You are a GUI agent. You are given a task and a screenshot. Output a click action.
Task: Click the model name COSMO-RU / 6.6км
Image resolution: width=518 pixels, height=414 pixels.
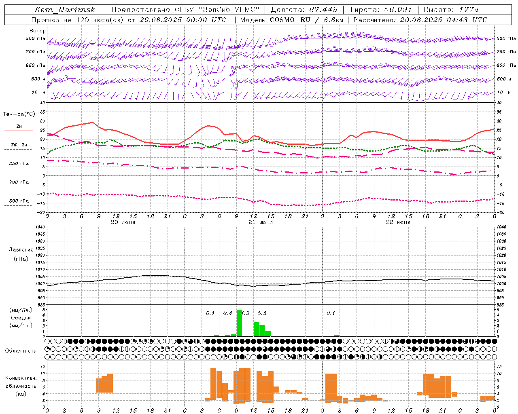(307, 20)
